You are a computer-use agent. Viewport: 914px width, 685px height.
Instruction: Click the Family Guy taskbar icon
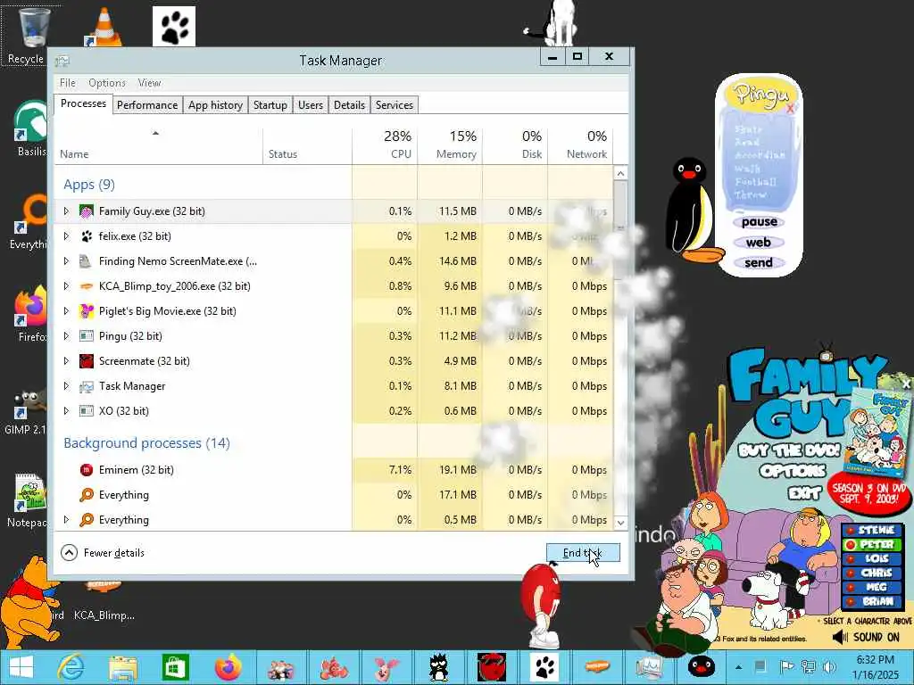[281, 669]
